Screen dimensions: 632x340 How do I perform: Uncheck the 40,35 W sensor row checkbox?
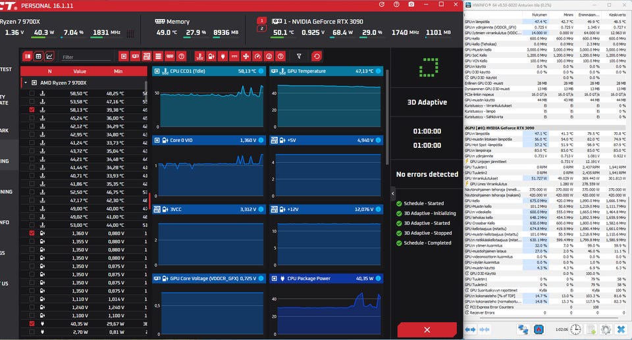[x=32, y=324]
